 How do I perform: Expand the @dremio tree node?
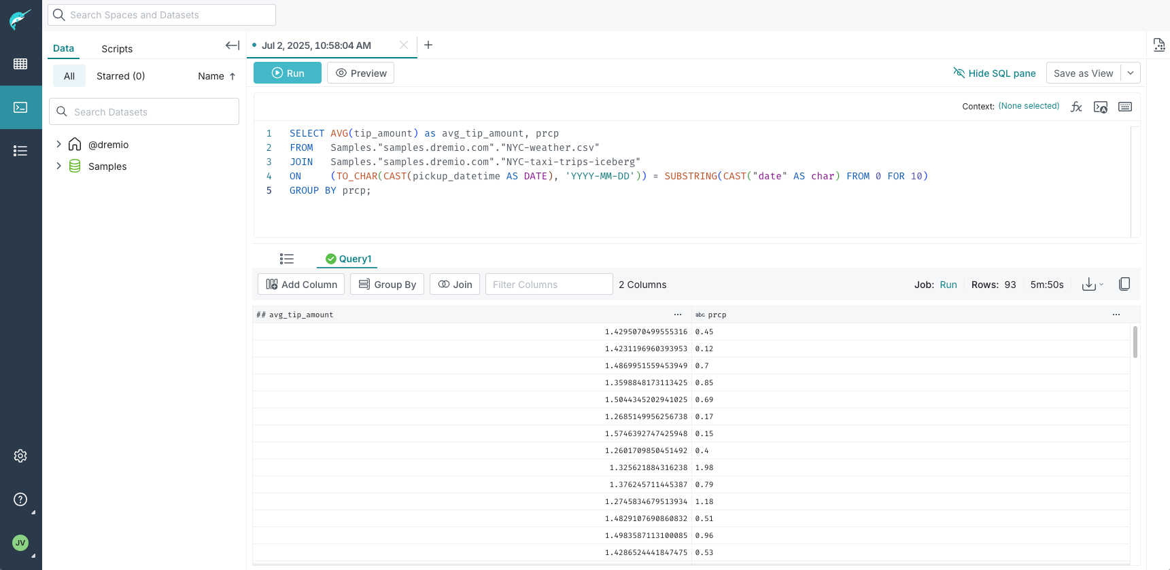coord(58,144)
